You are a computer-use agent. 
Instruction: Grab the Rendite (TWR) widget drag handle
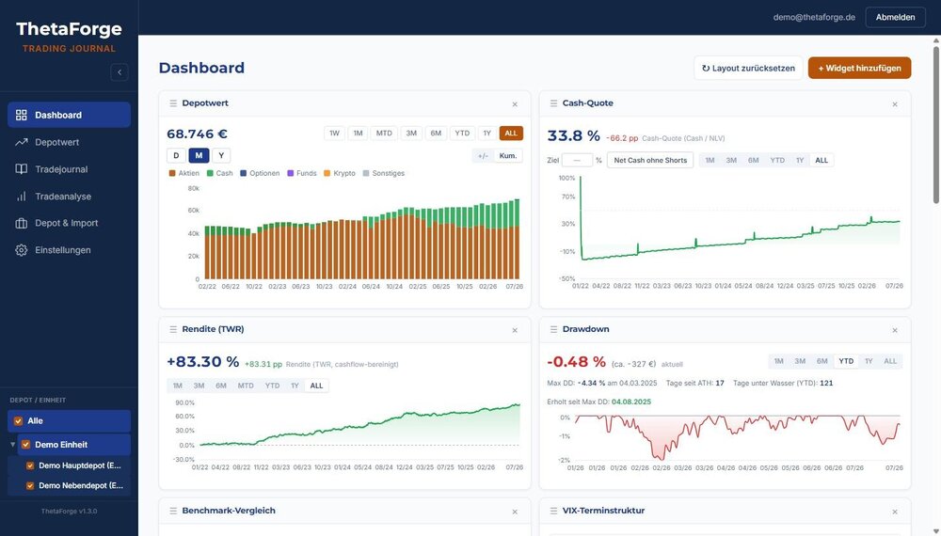(173, 329)
